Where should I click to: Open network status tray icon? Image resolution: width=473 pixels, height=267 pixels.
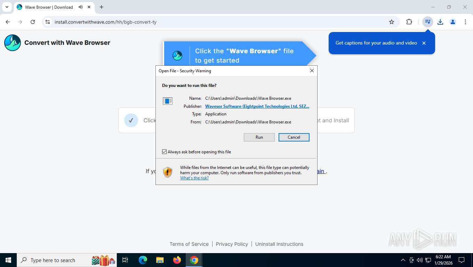point(428,260)
